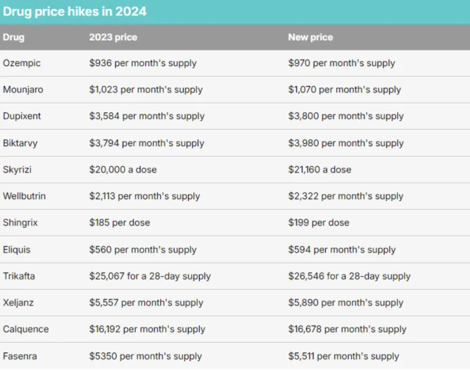Select Shingrix's new price $199 per dose
This screenshot has height=370, width=470.
tap(319, 222)
